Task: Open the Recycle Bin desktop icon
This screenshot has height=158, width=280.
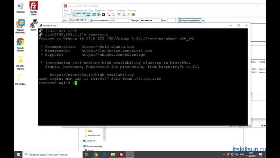Action: tap(21, 7)
